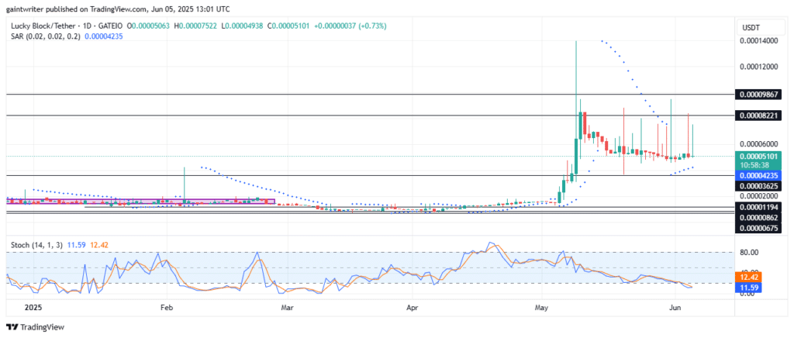Select the SAR (0.02, 0.02, 0.2) indicator label

[x=46, y=36]
